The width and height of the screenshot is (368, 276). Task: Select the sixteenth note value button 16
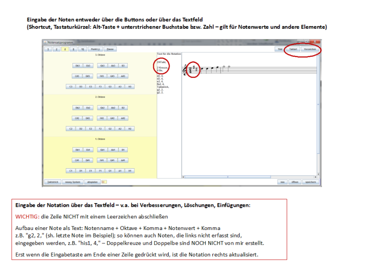[x=83, y=49]
